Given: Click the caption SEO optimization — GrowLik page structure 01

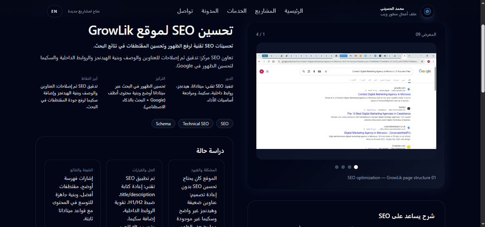Looking at the screenshot, I should pyautogui.click(x=392, y=178).
